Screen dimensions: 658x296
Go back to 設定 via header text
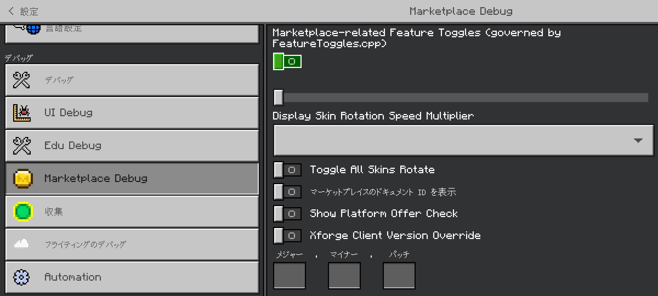(x=29, y=12)
